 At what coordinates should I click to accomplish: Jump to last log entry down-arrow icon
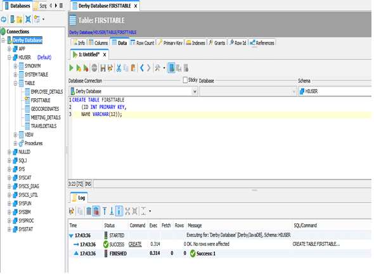(112, 211)
